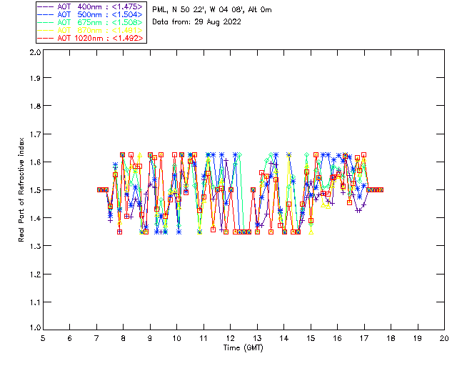Click the AOT 400nm purple legend entry
The image size is (457, 366).
pyautogui.click(x=90, y=6)
